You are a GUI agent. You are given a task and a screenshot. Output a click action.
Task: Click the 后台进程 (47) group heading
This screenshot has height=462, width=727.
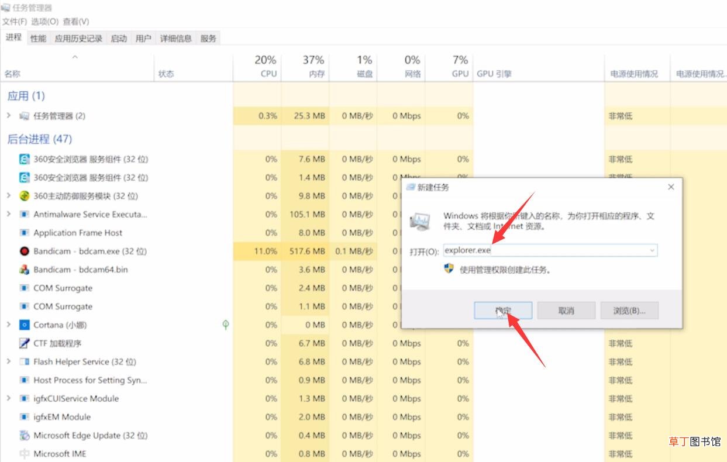pos(39,139)
